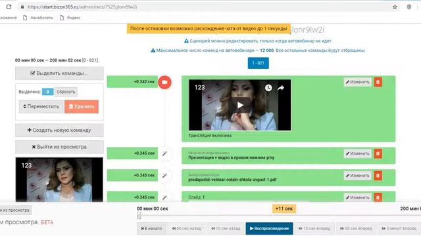Image resolution: width=421 pixels, height=236 pixels.
Task: Click Изменить on the pdf presentation command
Action: (357, 176)
